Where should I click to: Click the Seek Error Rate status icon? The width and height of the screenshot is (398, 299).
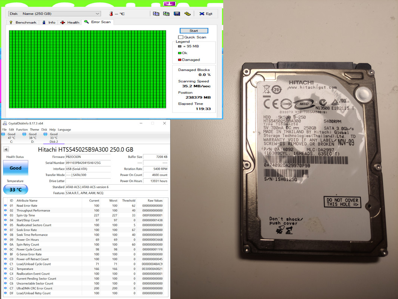tap(6, 230)
